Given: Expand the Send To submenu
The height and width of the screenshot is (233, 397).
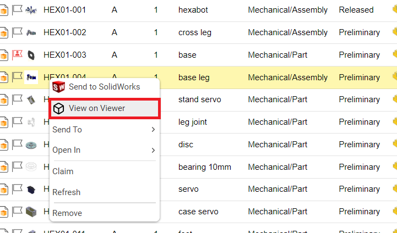Looking at the screenshot, I should tap(104, 130).
